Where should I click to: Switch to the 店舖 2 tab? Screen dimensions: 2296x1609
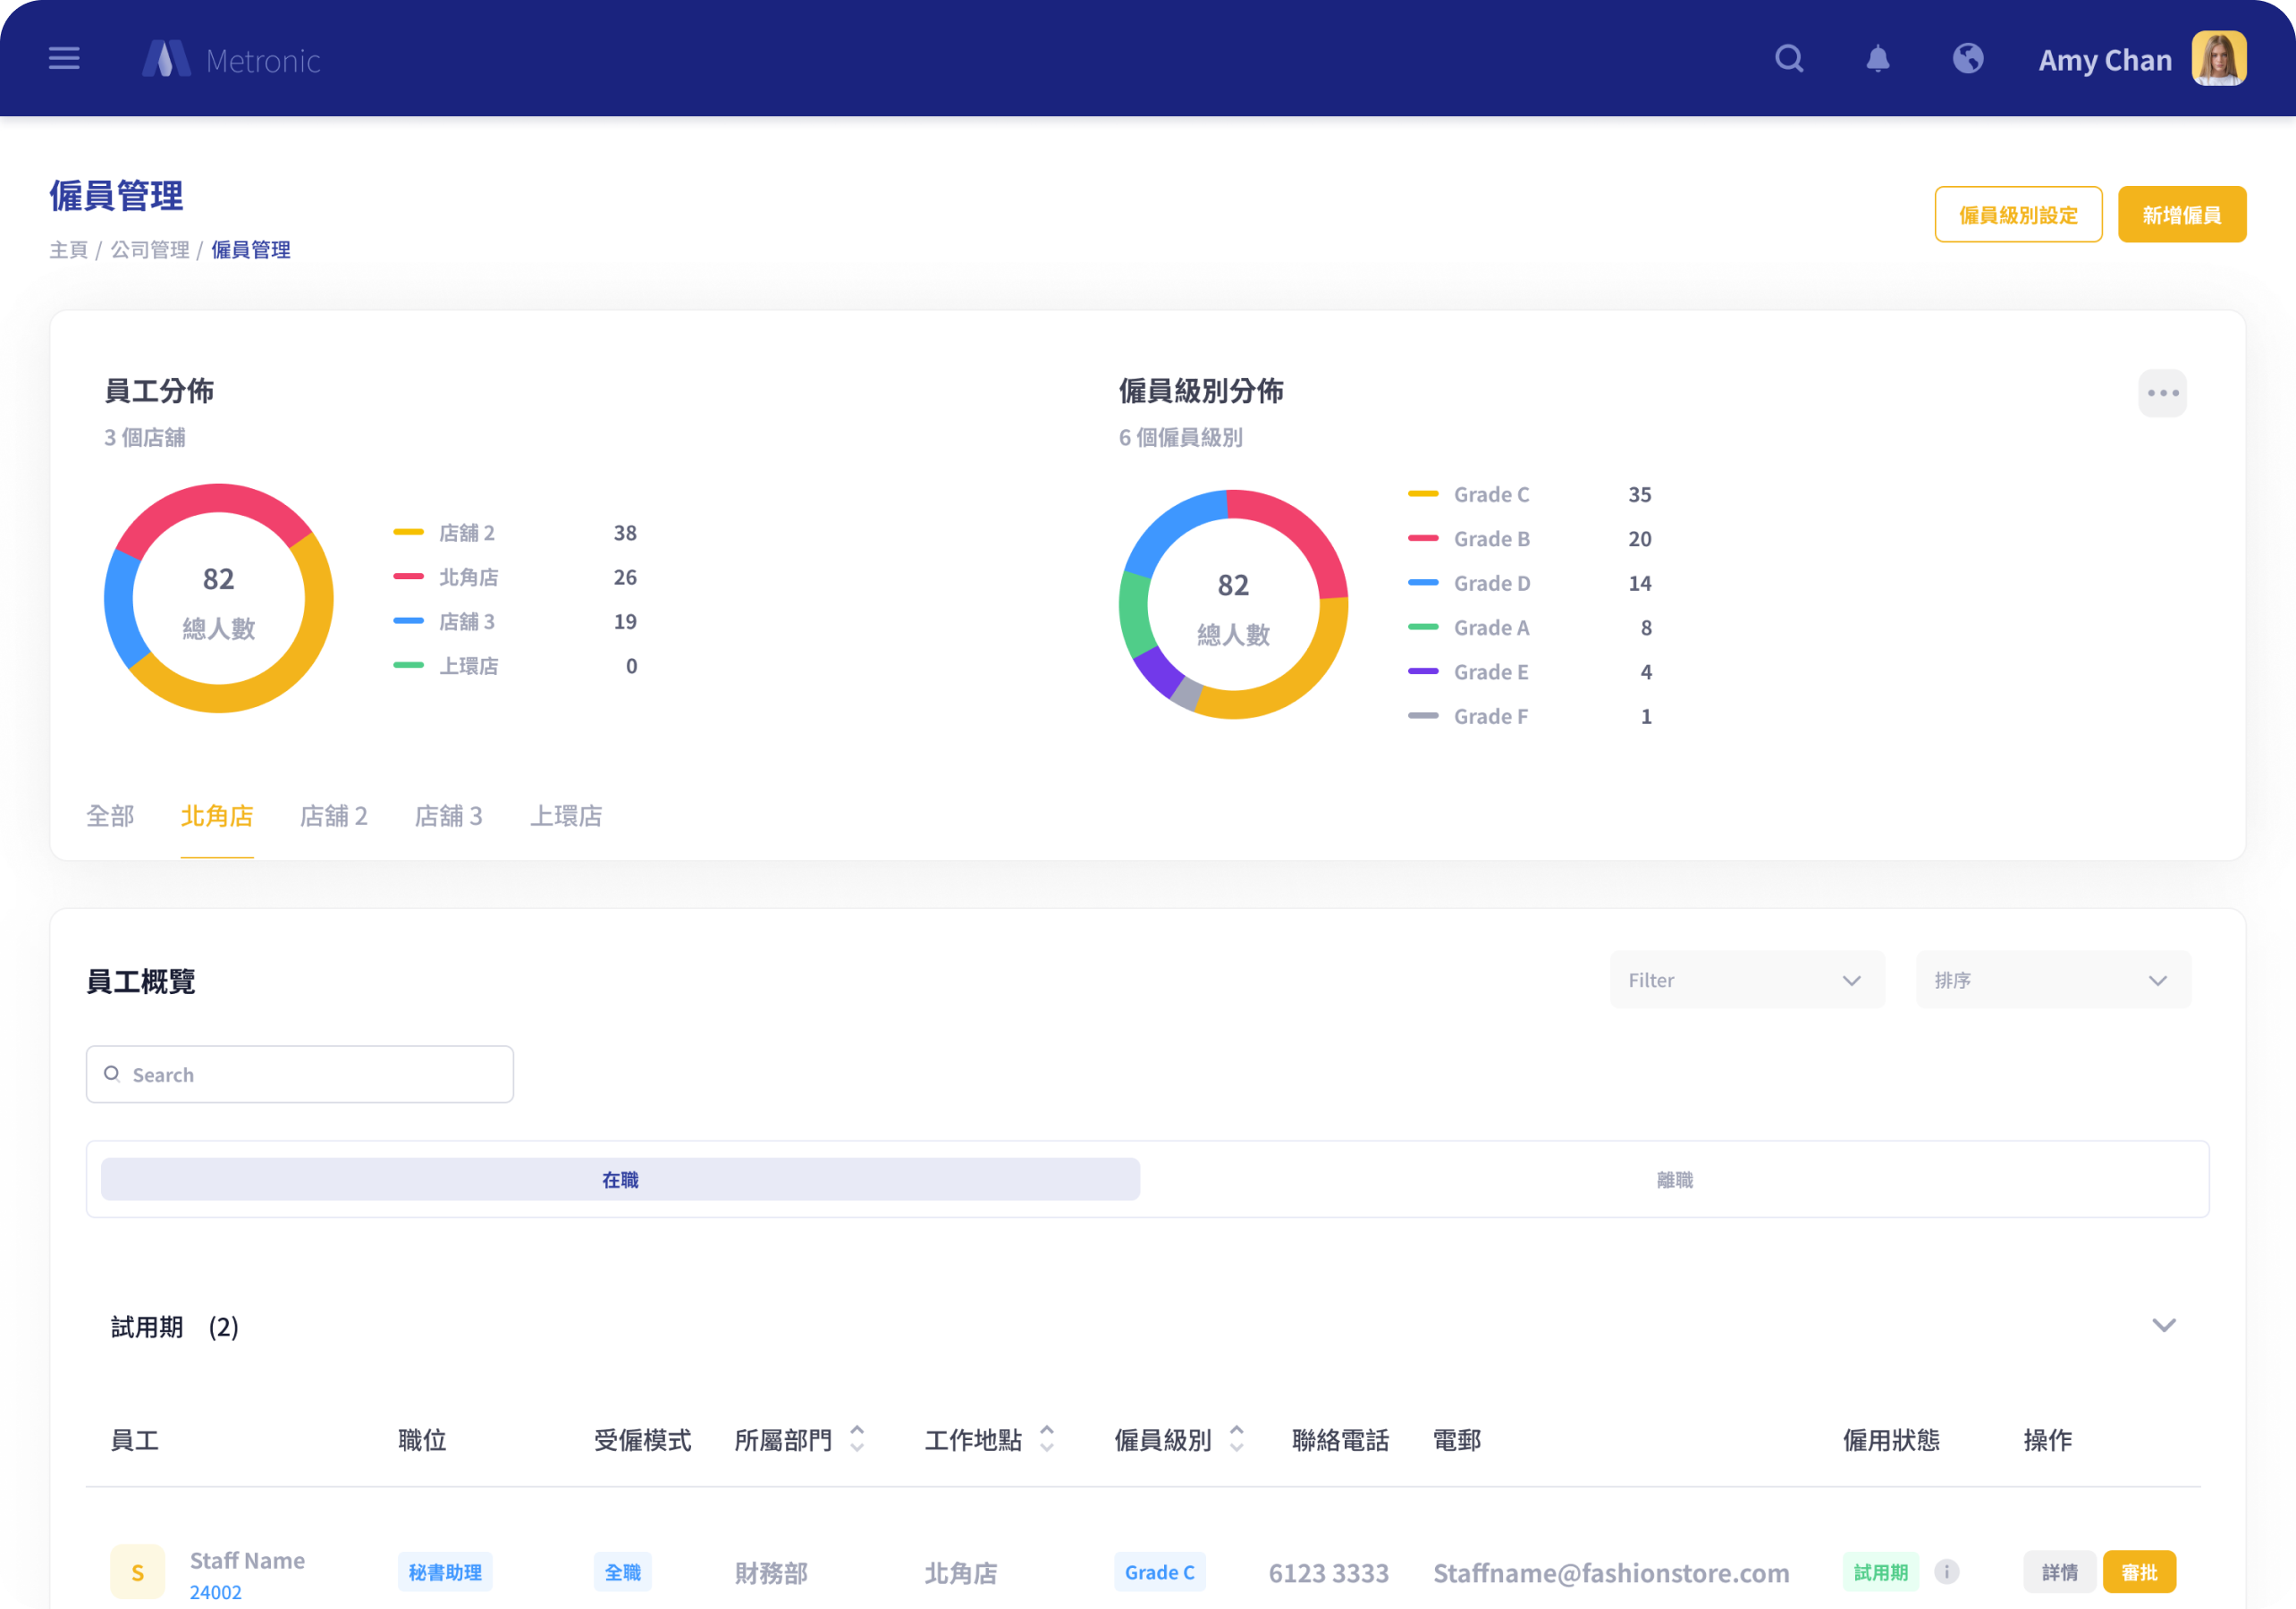coord(333,816)
